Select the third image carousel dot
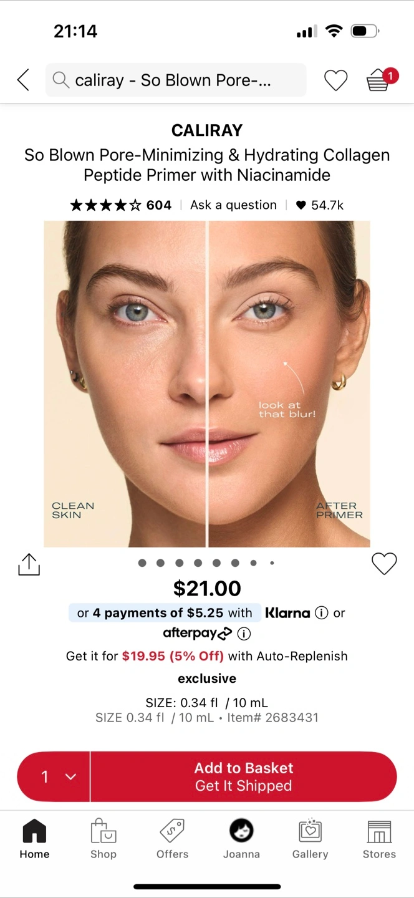Viewport: 414px width, 898px height. coord(180,563)
